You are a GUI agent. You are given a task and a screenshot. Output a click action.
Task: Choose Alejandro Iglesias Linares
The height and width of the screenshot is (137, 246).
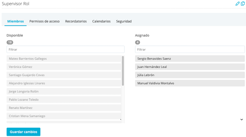point(64,83)
